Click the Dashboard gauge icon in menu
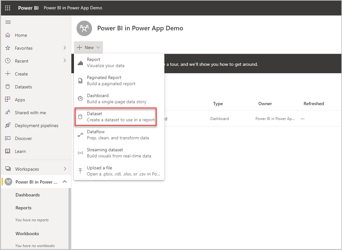342x250 pixels. tap(80, 99)
